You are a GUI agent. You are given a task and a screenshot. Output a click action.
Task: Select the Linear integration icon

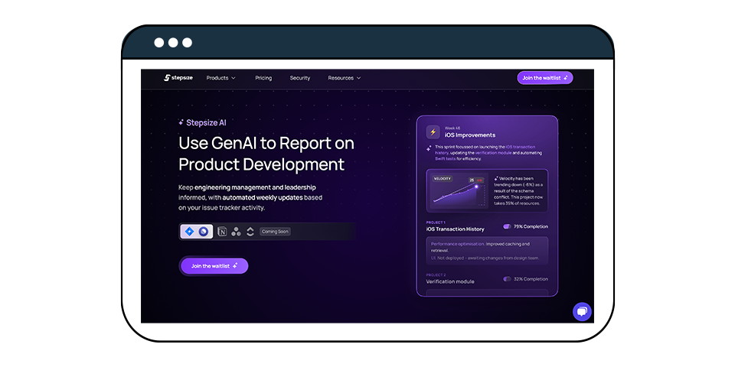click(x=204, y=231)
